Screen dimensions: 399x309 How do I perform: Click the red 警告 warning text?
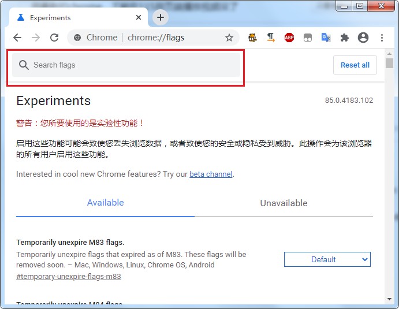80,123
